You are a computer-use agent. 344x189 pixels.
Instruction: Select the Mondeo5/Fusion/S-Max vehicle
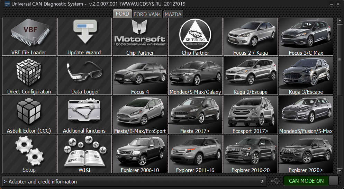pyautogui.click(x=306, y=115)
